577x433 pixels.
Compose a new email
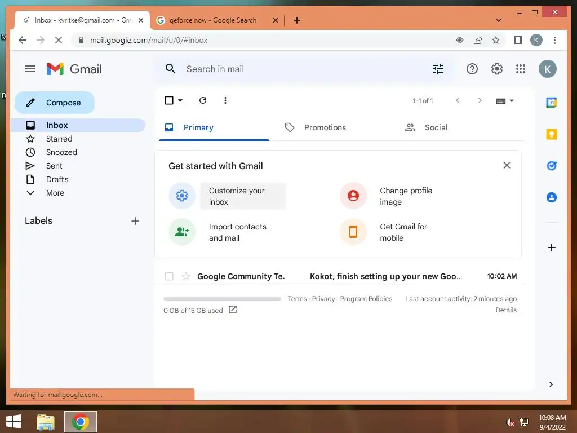pyautogui.click(x=55, y=103)
